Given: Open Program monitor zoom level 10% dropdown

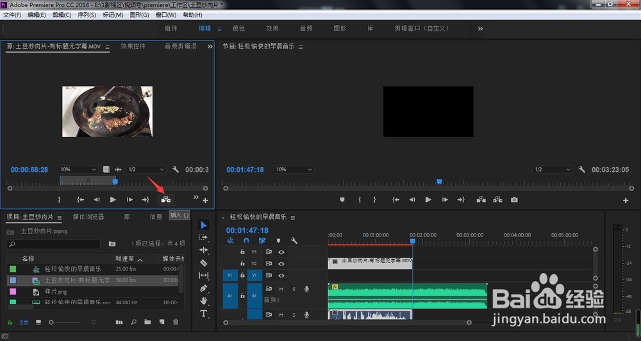Looking at the screenshot, I should tap(294, 169).
